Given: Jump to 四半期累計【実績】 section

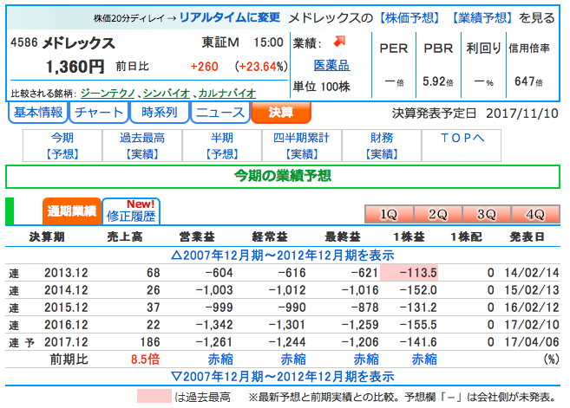Looking at the screenshot, I should point(301,146).
